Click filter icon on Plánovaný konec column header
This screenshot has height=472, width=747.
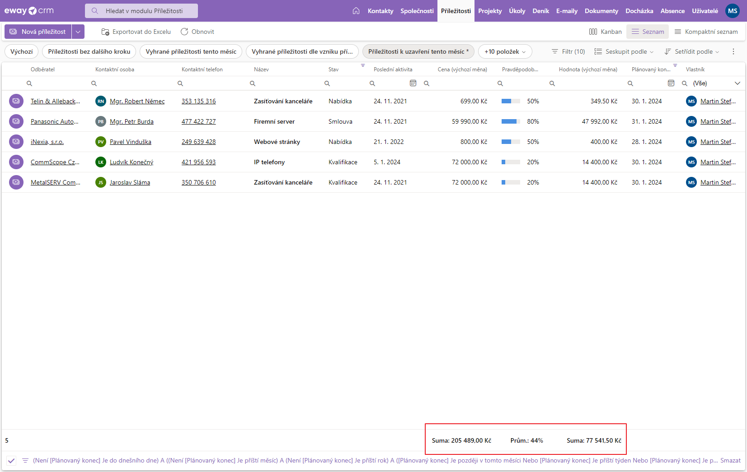coord(675,65)
